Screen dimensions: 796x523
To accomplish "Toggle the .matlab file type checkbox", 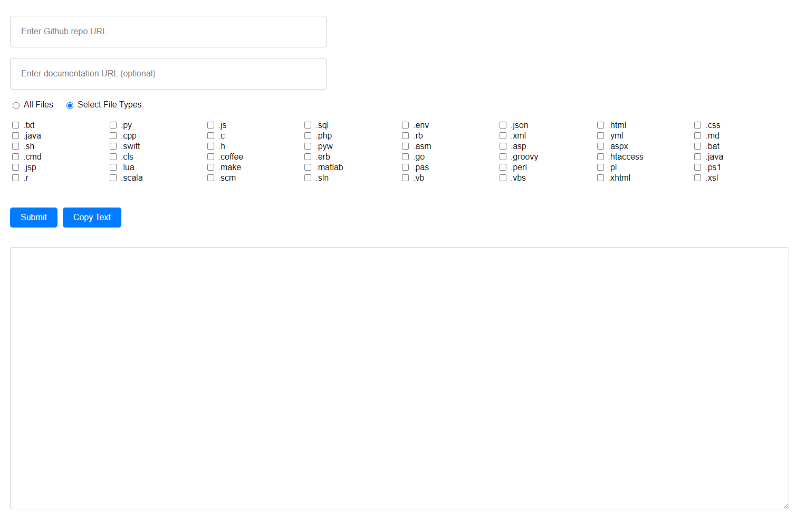I will (308, 167).
